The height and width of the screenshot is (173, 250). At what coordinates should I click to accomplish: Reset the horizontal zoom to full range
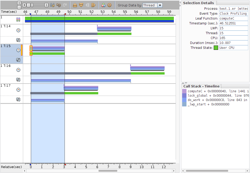(24, 5)
